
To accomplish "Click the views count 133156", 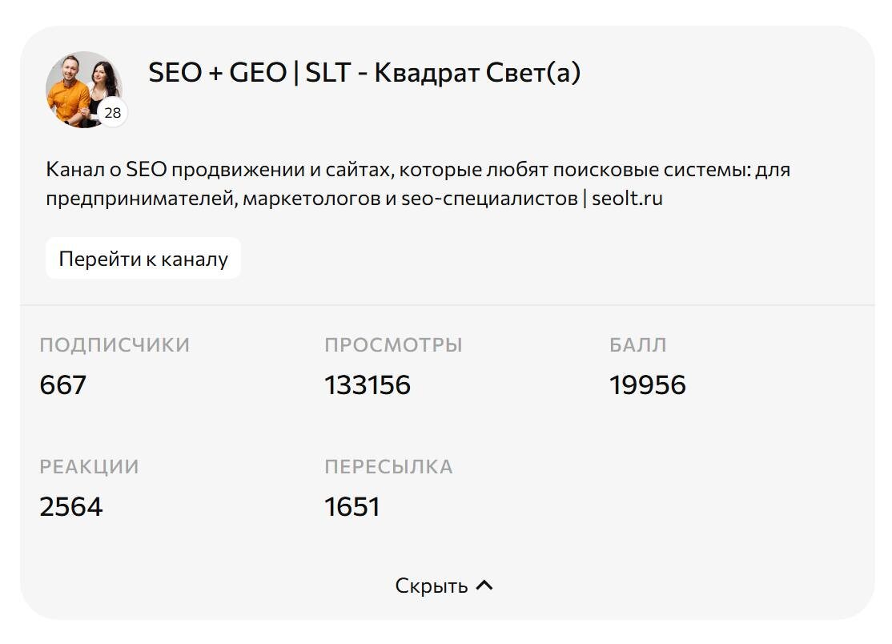I will coord(367,385).
